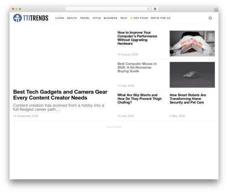The image size is (228, 193).
Task: Maximize the window with the green button
Action: [x=20, y=9]
